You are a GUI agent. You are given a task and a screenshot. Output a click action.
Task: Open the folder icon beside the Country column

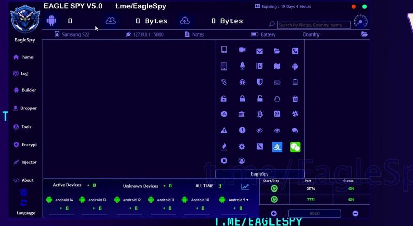[364, 34]
